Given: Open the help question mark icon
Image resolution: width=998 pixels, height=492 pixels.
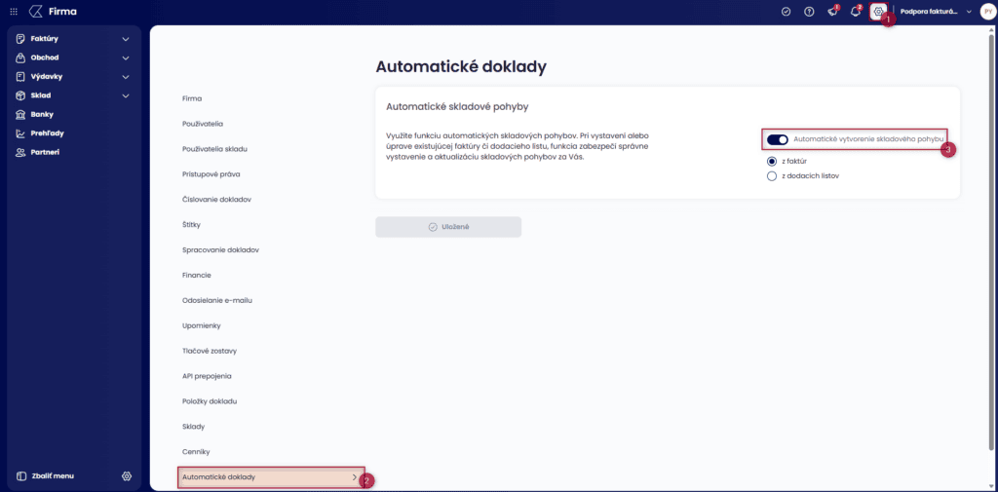Looking at the screenshot, I should [809, 12].
